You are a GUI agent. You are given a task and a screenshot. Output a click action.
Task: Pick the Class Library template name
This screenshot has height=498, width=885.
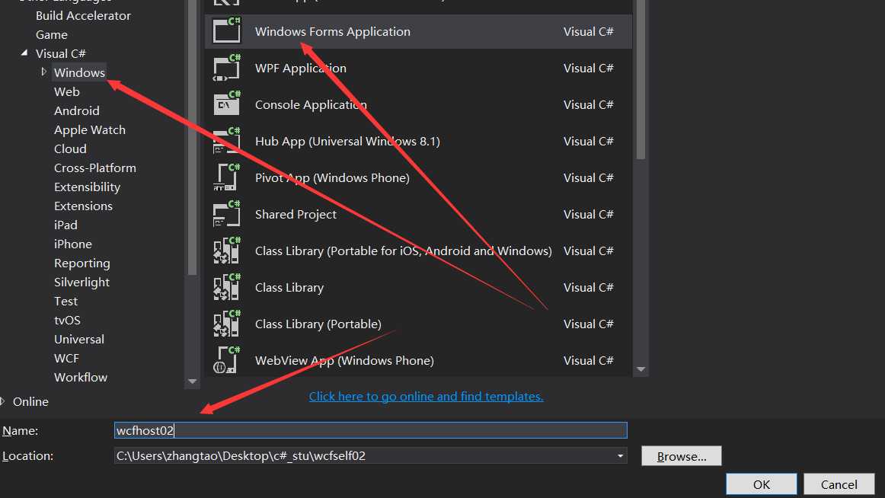pyautogui.click(x=289, y=288)
